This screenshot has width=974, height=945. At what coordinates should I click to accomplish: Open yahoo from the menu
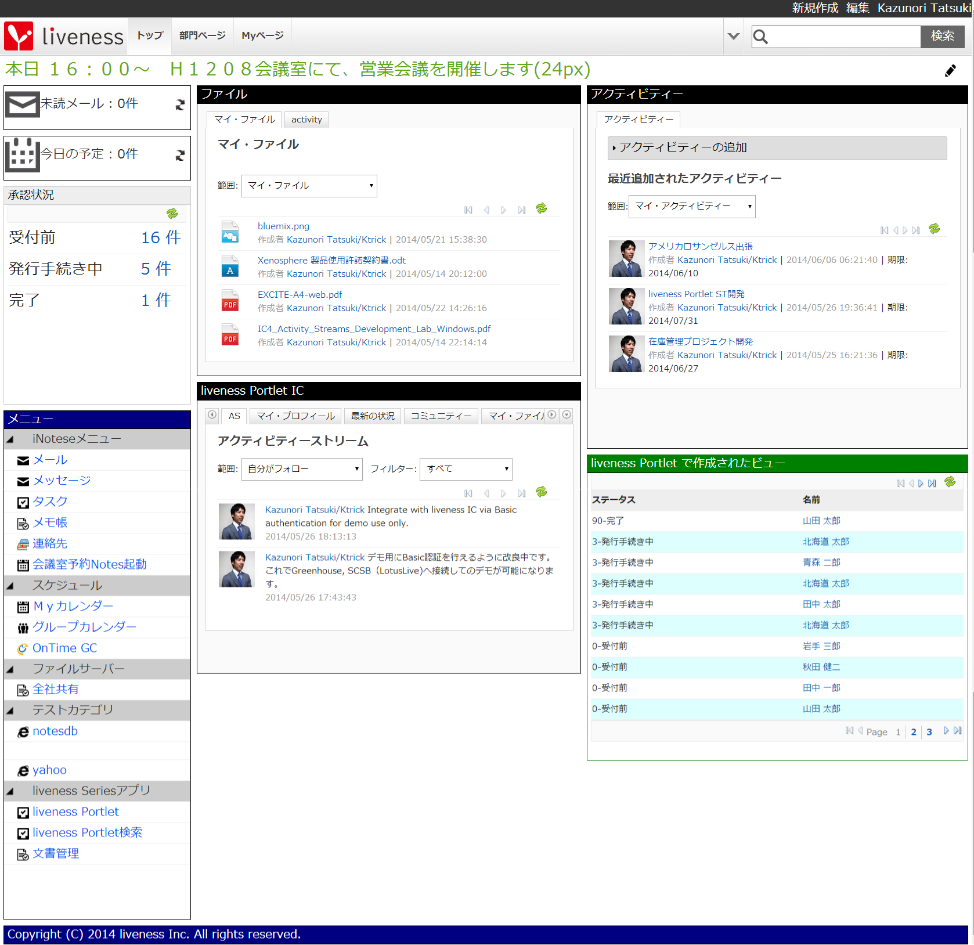tap(49, 770)
